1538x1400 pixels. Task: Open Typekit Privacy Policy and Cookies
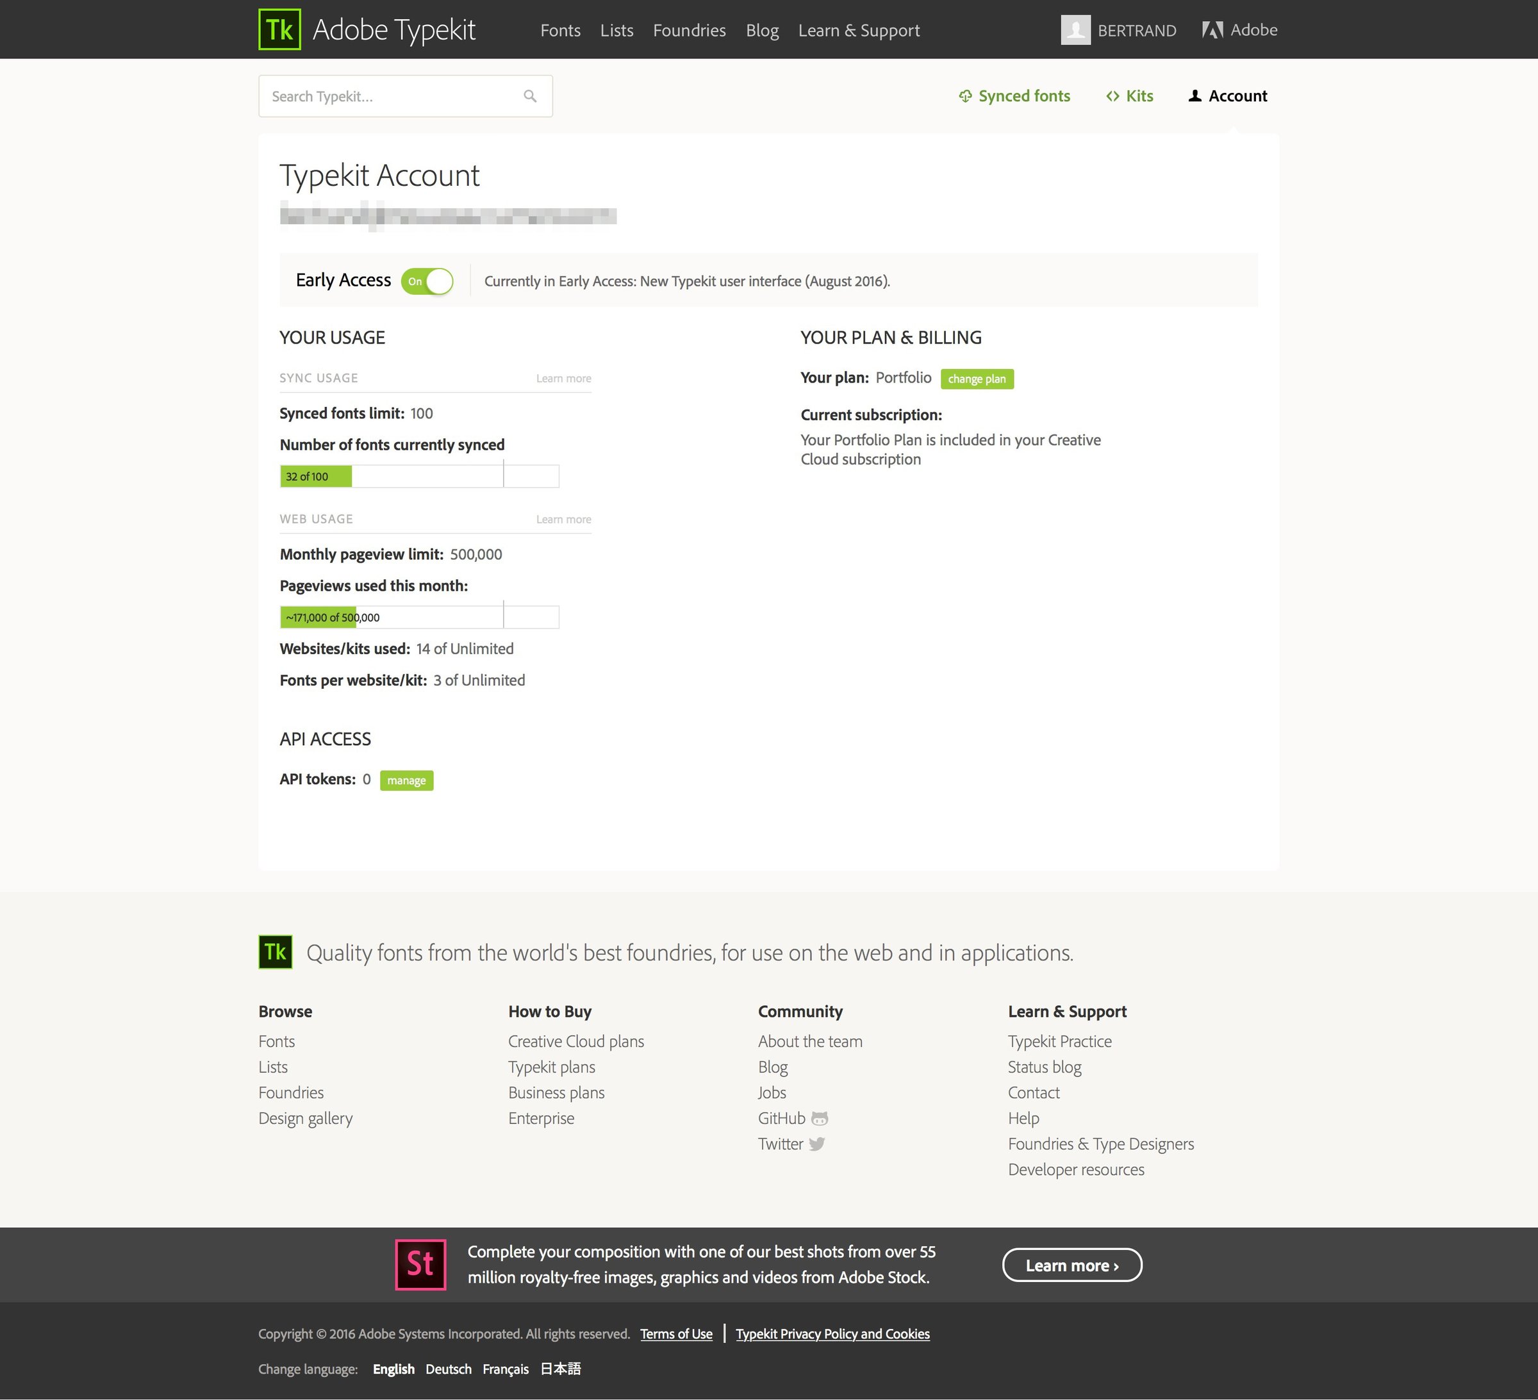tap(833, 1333)
